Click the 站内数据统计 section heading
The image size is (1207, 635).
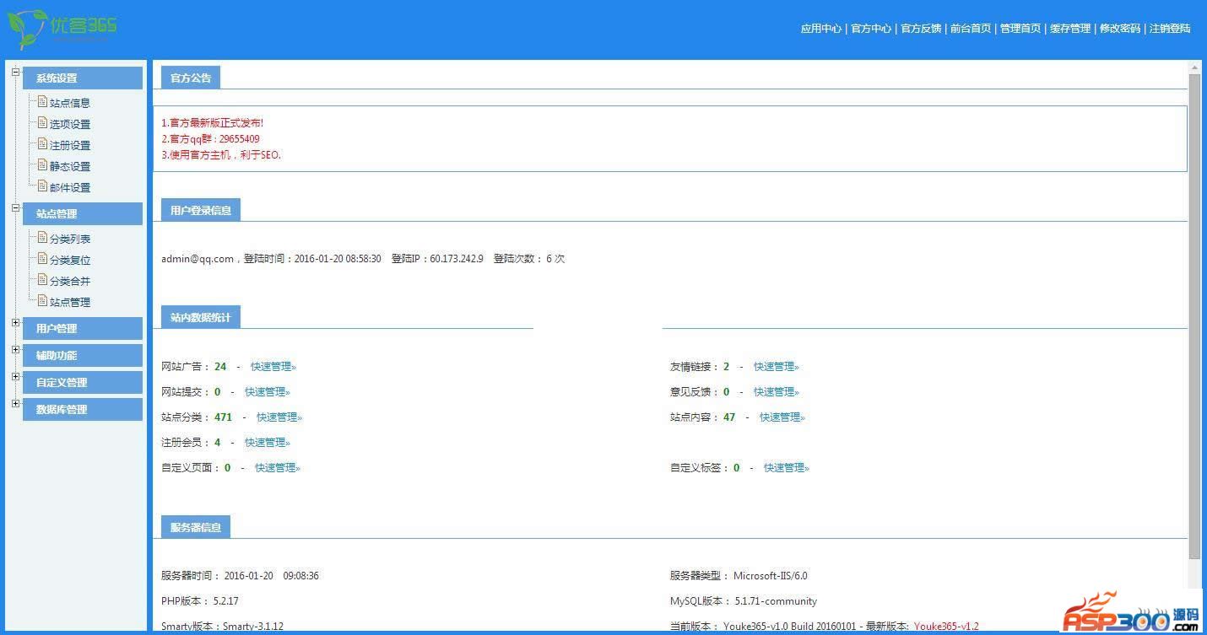coord(201,317)
